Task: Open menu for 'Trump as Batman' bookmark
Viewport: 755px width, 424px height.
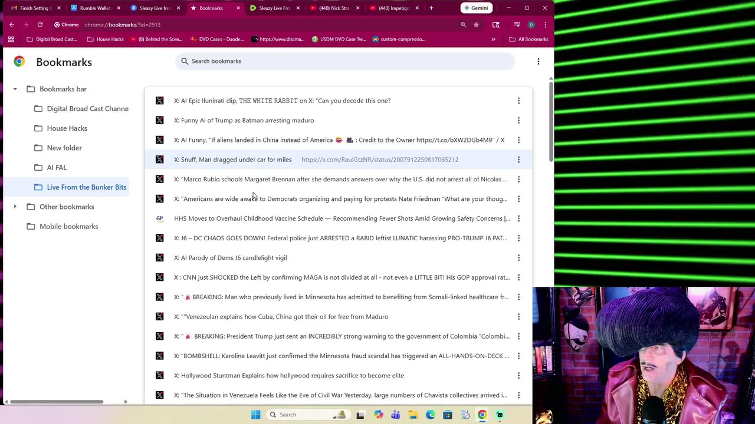Action: pos(518,120)
